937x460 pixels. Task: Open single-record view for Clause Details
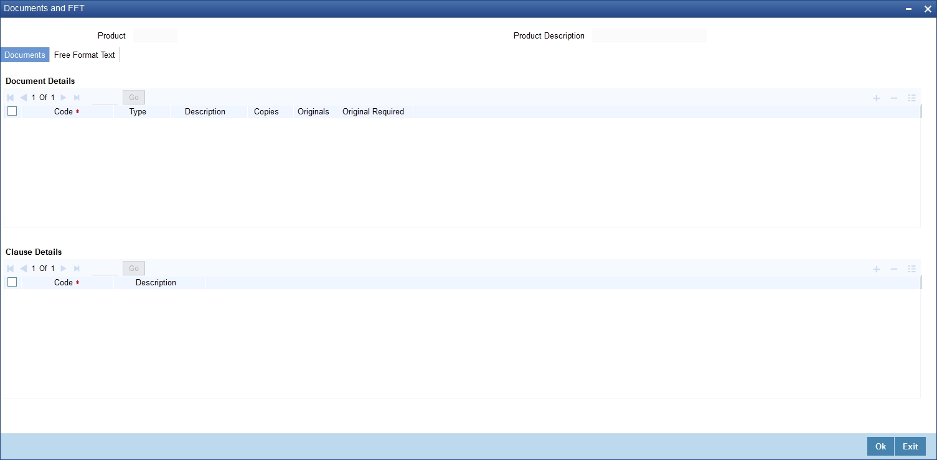pyautogui.click(x=911, y=269)
